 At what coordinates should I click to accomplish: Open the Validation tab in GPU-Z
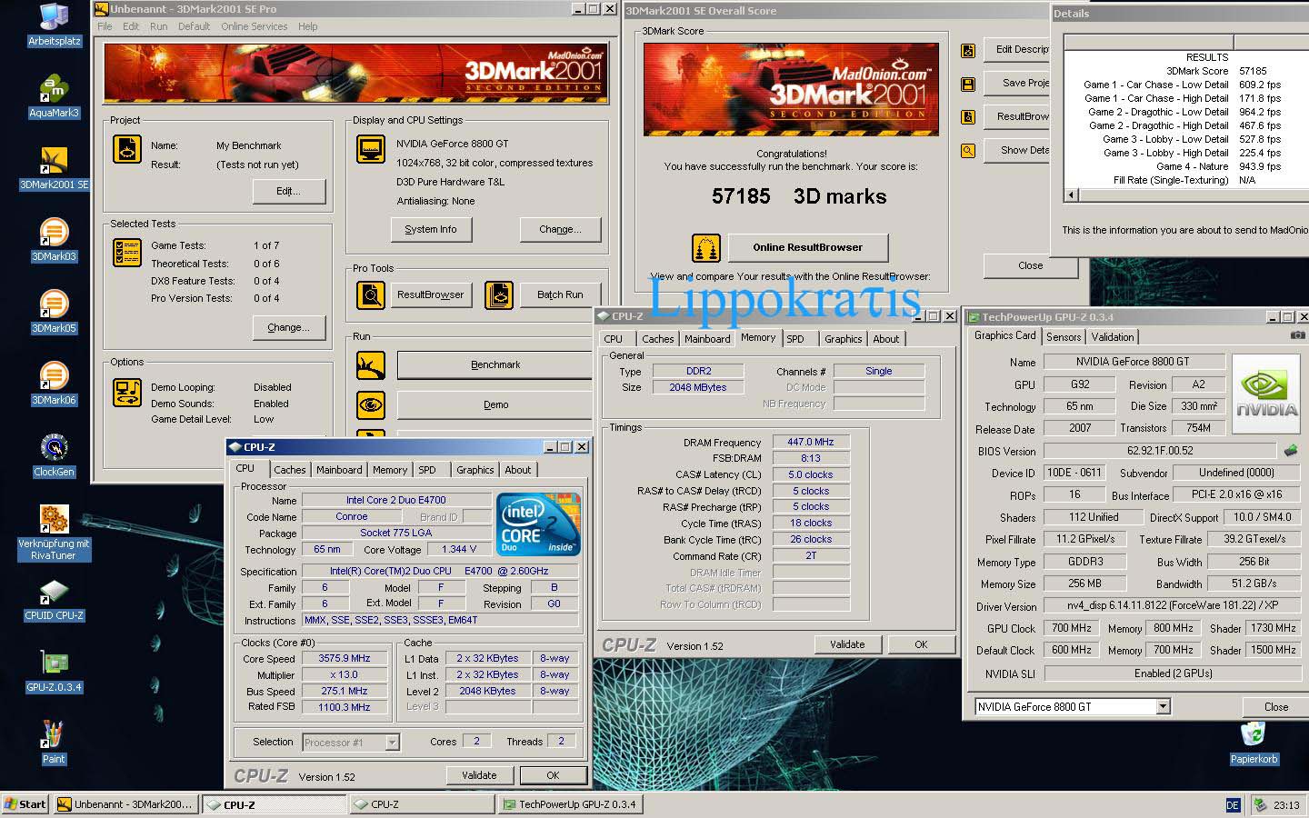click(1113, 337)
